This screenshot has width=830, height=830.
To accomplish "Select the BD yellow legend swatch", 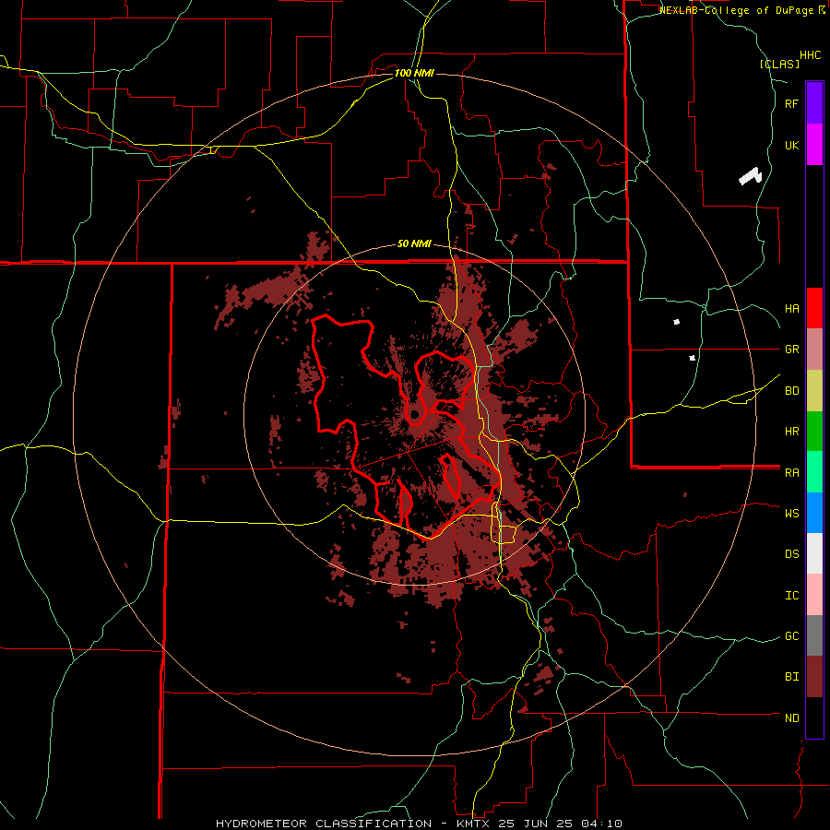I will 814,391.
